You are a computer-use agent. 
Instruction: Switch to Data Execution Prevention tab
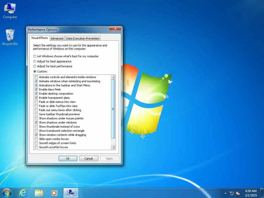[83, 38]
